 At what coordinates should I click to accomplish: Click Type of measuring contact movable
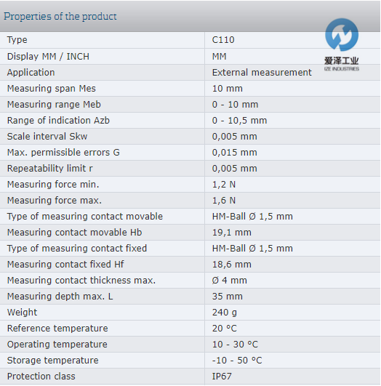(85, 217)
